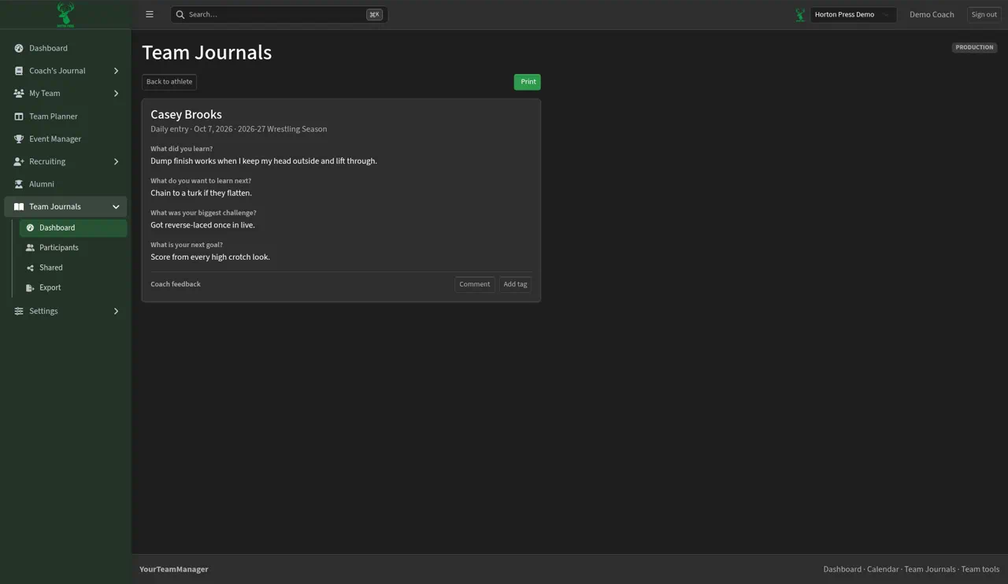
Task: Click the Add tag button
Action: (515, 285)
